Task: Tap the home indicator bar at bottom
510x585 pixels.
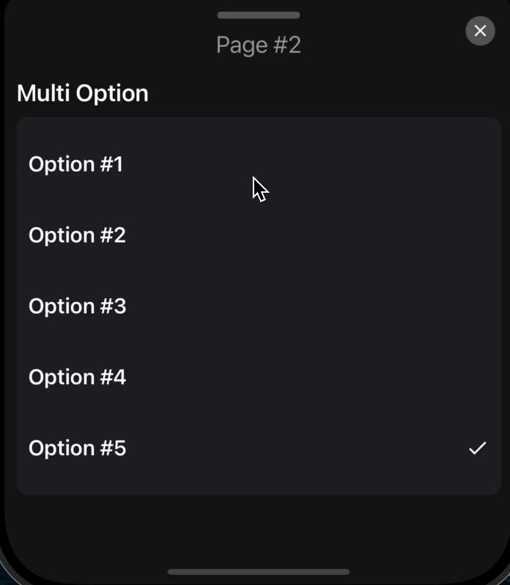Action: [x=259, y=572]
